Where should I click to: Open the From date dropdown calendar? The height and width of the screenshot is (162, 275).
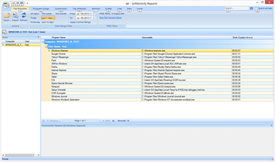[x=91, y=14]
